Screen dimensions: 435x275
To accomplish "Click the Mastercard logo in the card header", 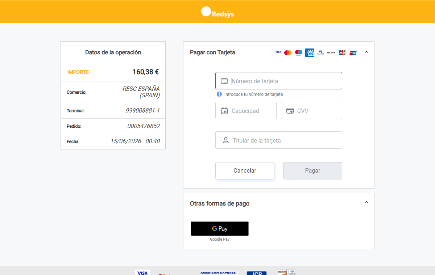I will pyautogui.click(x=288, y=52).
